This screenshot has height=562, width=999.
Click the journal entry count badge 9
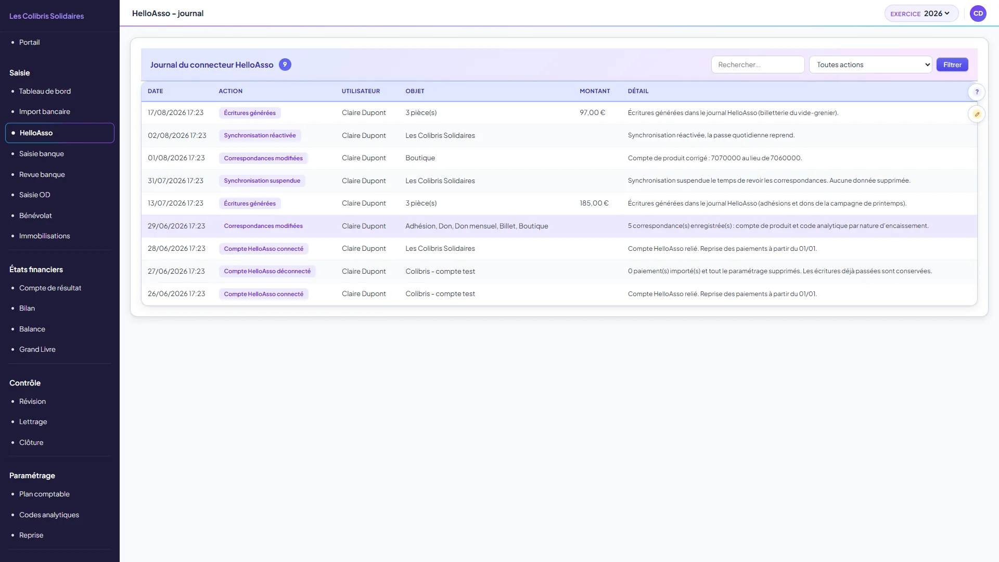click(x=285, y=65)
